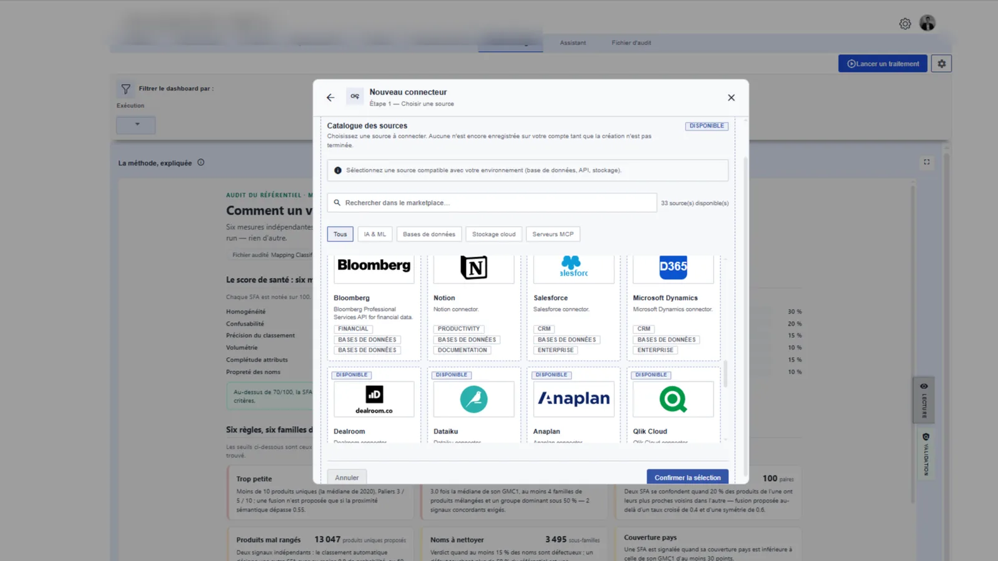Open the Assistant tab in the background page
998x561 pixels.
pyautogui.click(x=573, y=43)
